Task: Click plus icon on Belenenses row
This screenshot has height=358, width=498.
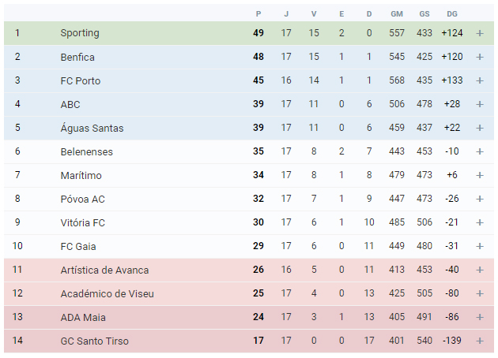Action: pyautogui.click(x=480, y=151)
